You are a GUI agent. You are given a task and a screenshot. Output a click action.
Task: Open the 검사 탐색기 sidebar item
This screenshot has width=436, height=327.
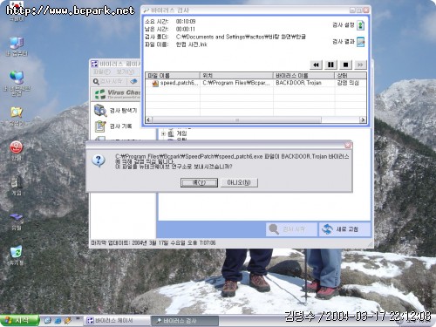pos(115,111)
